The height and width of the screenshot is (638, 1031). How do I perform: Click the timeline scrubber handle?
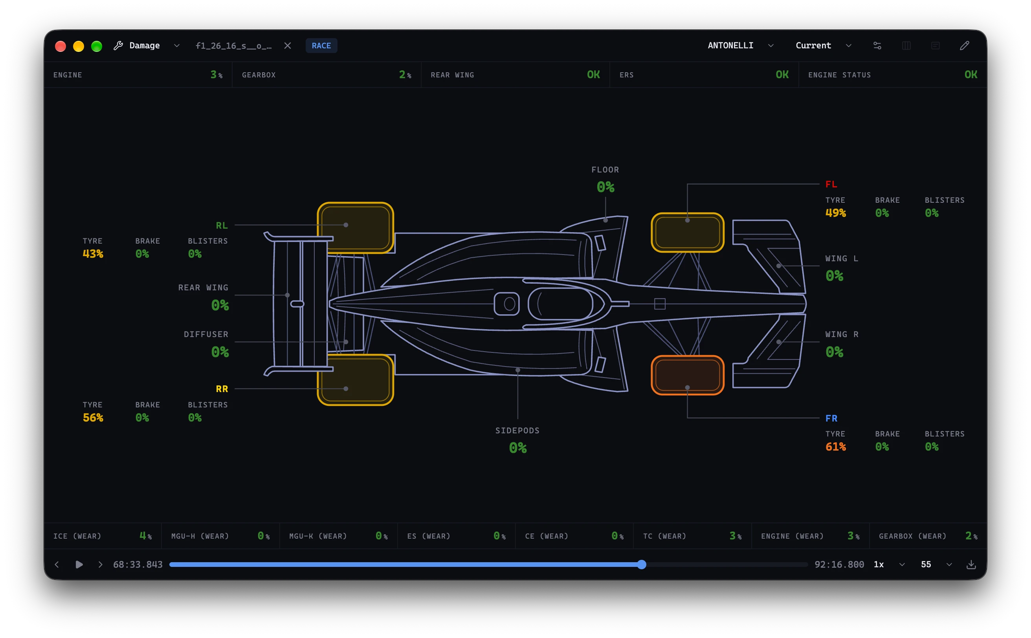tap(642, 564)
